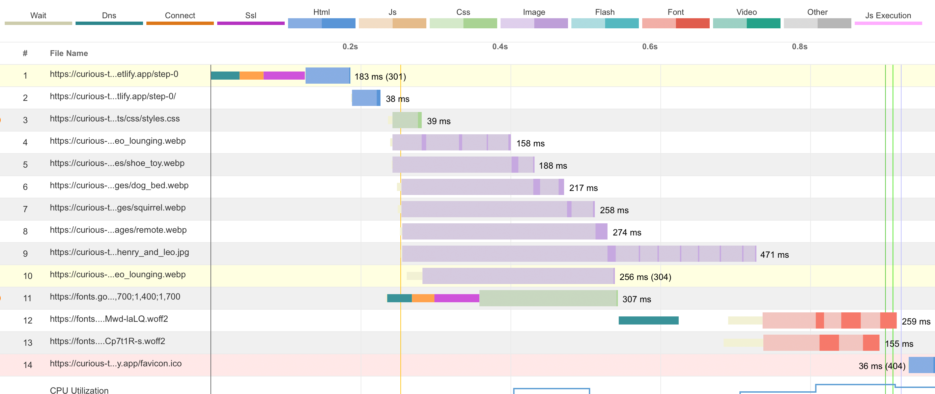Viewport: 935px width, 394px height.
Task: Click the Ssl legend color line
Action: tap(250, 23)
